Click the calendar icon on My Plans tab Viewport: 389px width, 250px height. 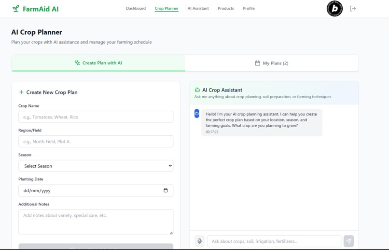coord(258,63)
